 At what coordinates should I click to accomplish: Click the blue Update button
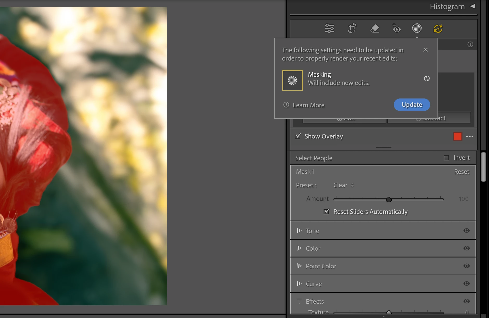click(412, 105)
